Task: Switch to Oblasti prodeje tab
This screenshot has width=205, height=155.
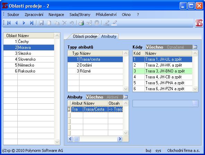Action: coord(85,36)
